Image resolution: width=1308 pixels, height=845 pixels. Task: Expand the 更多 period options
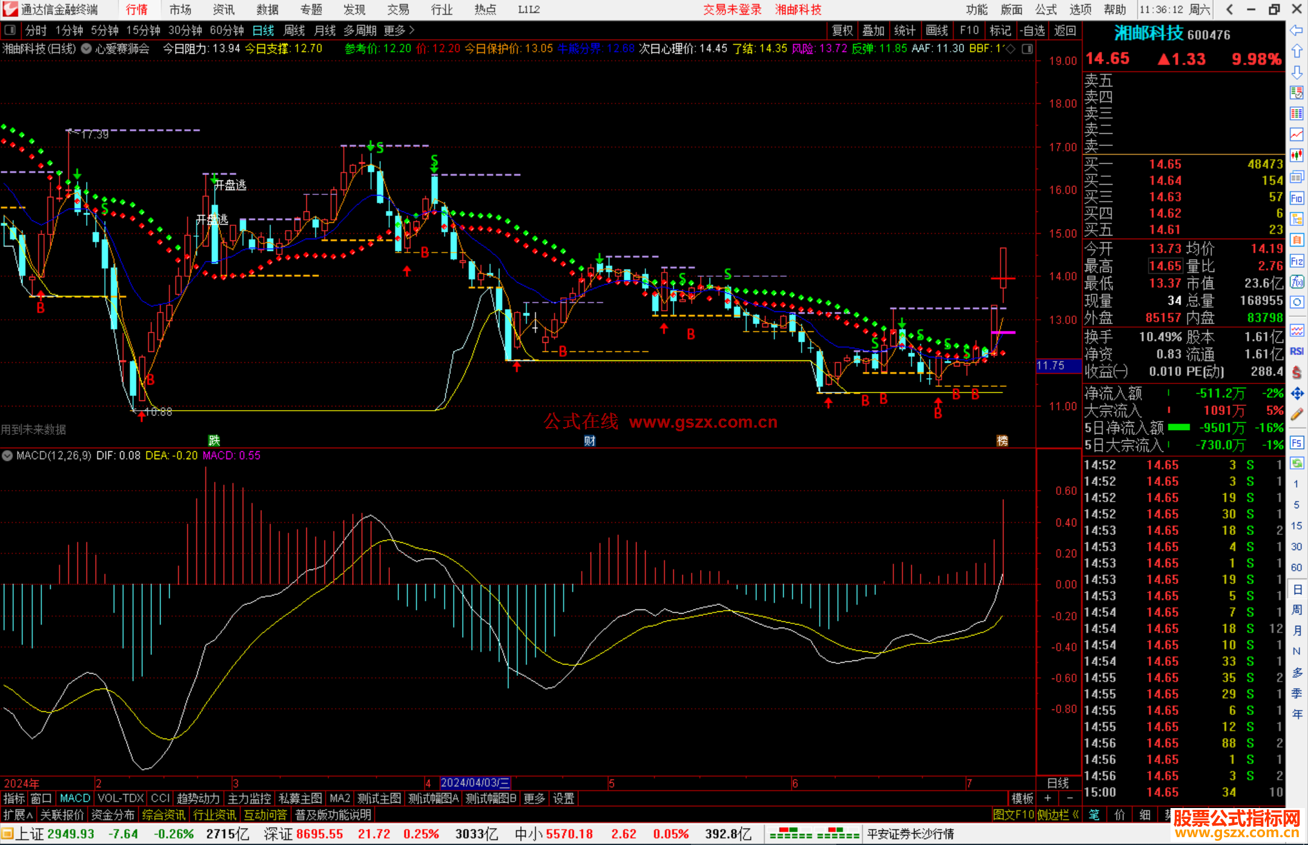pos(398,30)
